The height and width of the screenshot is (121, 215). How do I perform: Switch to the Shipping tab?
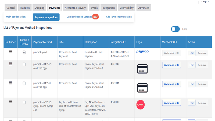39,8
